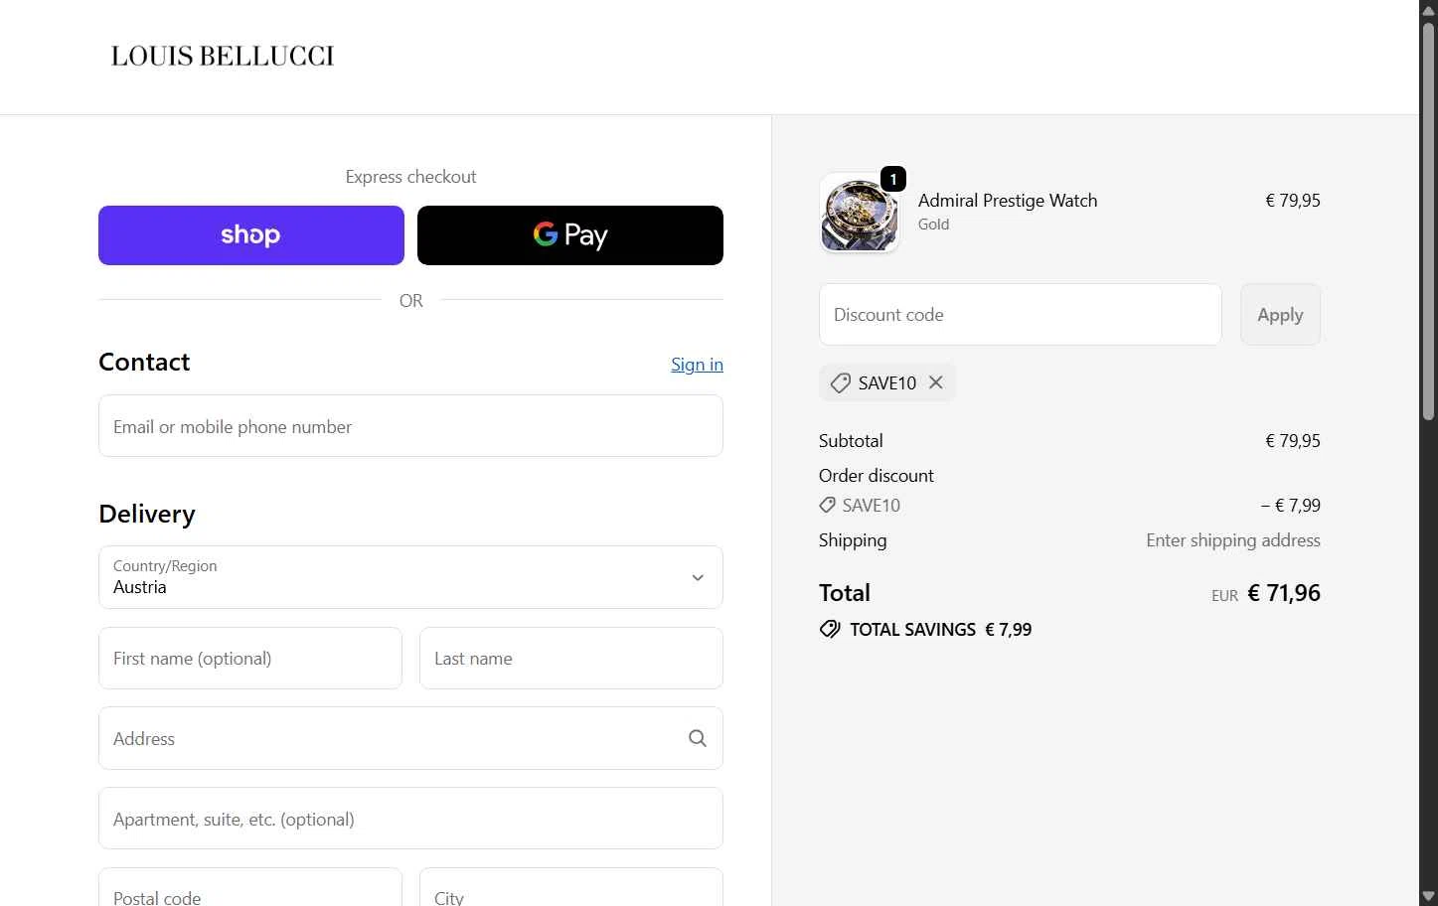Pay with Shop Pay express checkout
Image resolution: width=1438 pixels, height=906 pixels.
251,235
